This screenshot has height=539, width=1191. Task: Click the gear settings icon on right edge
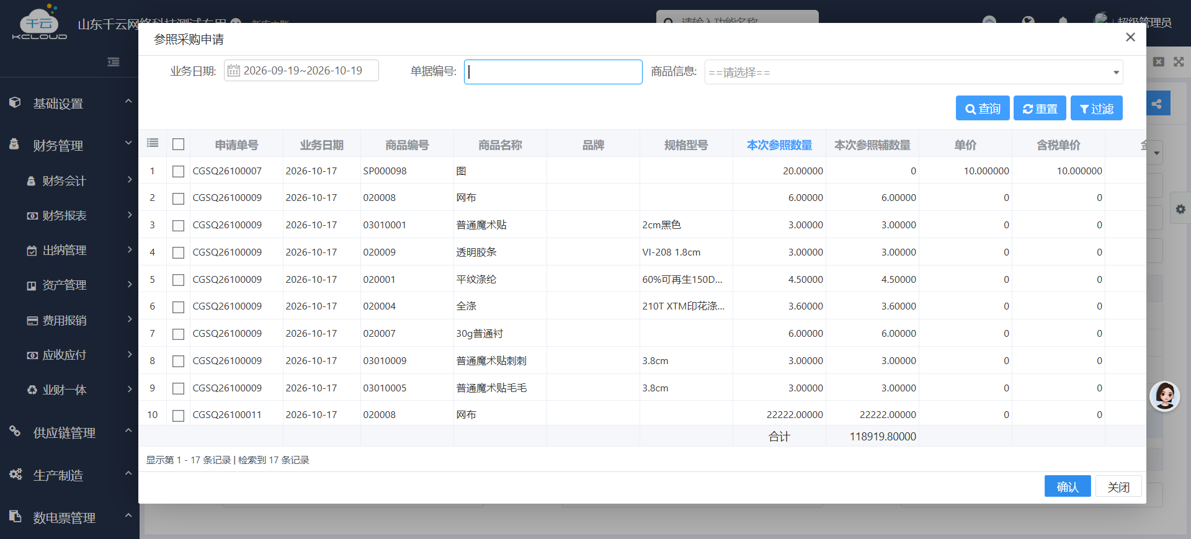(x=1180, y=210)
